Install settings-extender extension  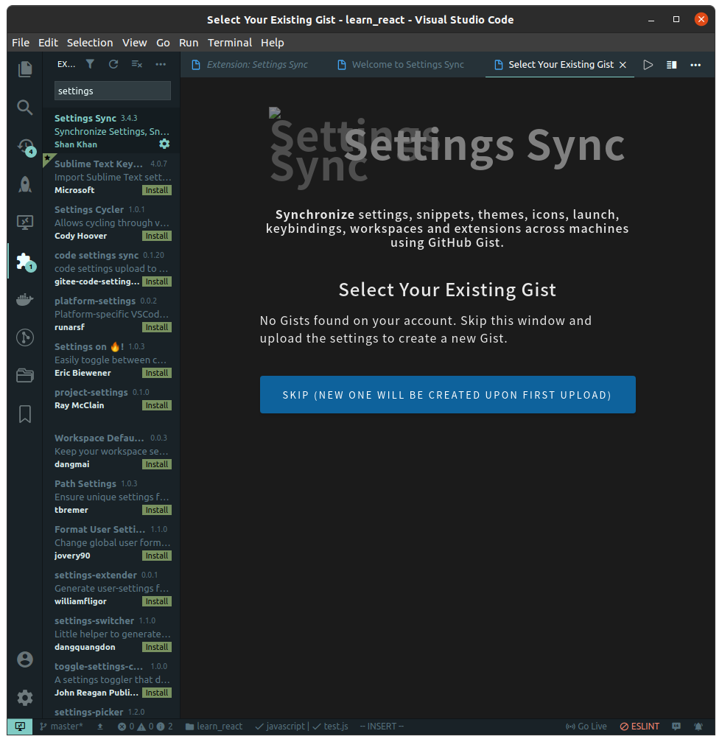[157, 601]
